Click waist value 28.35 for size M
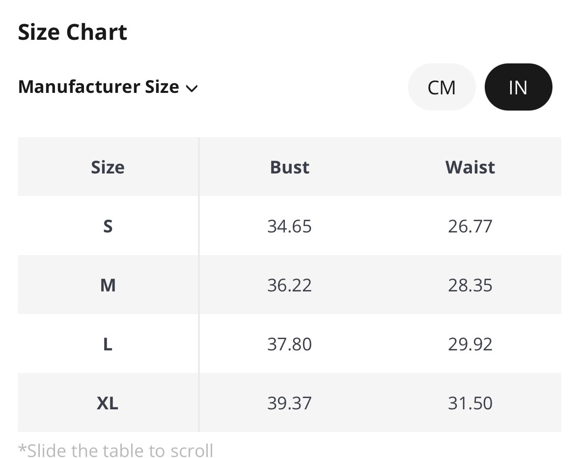Image resolution: width=579 pixels, height=458 pixels. 470,285
